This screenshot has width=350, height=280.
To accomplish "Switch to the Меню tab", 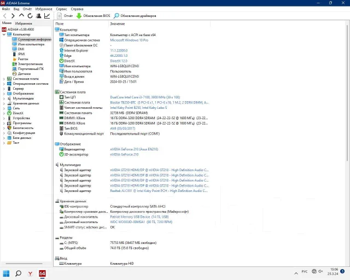I will pyautogui.click(x=7, y=23).
